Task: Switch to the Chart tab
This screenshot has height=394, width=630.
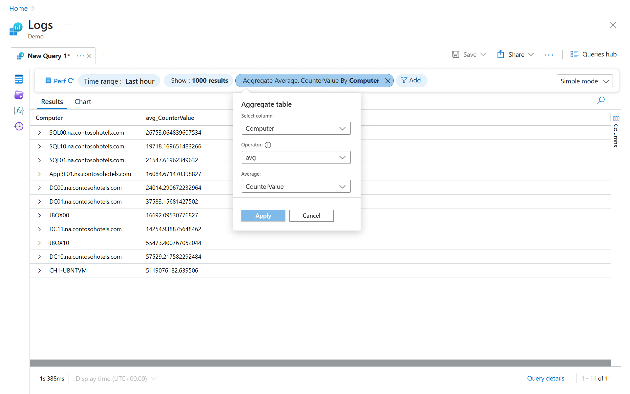Action: tap(83, 102)
